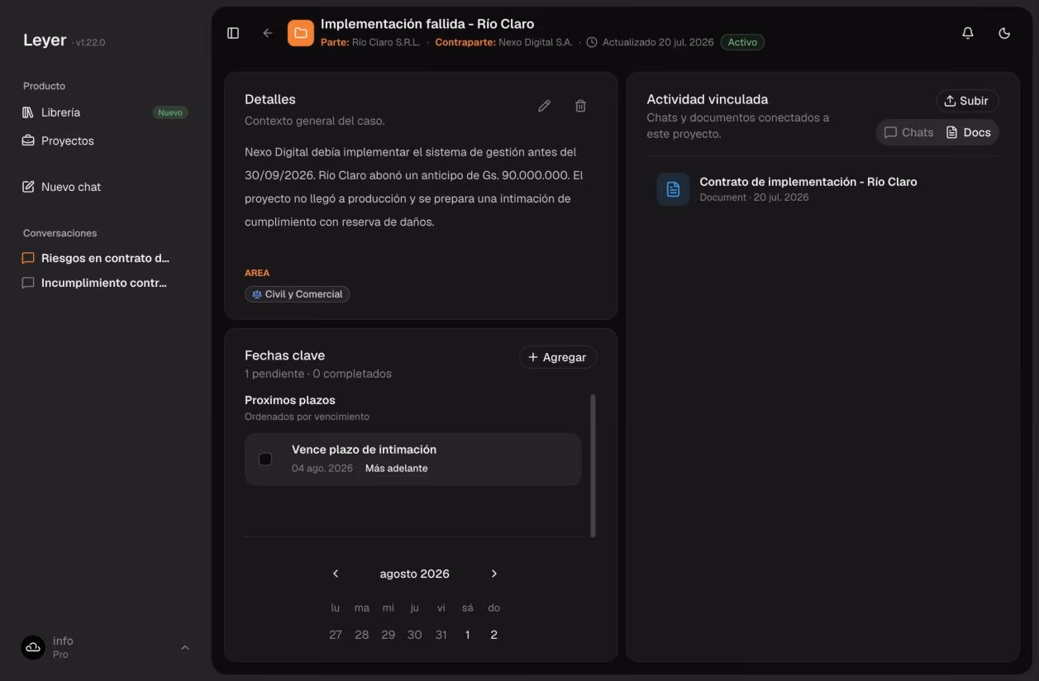Toggle the sidebar panel icon

point(233,33)
